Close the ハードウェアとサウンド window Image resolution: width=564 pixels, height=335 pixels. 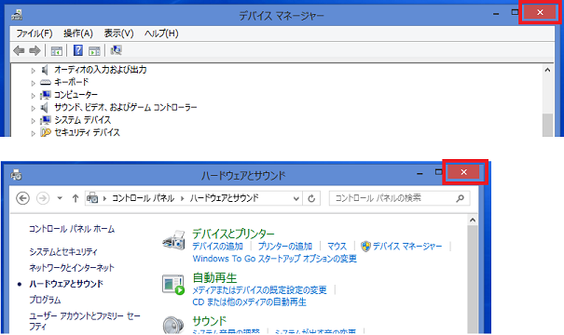tap(463, 172)
